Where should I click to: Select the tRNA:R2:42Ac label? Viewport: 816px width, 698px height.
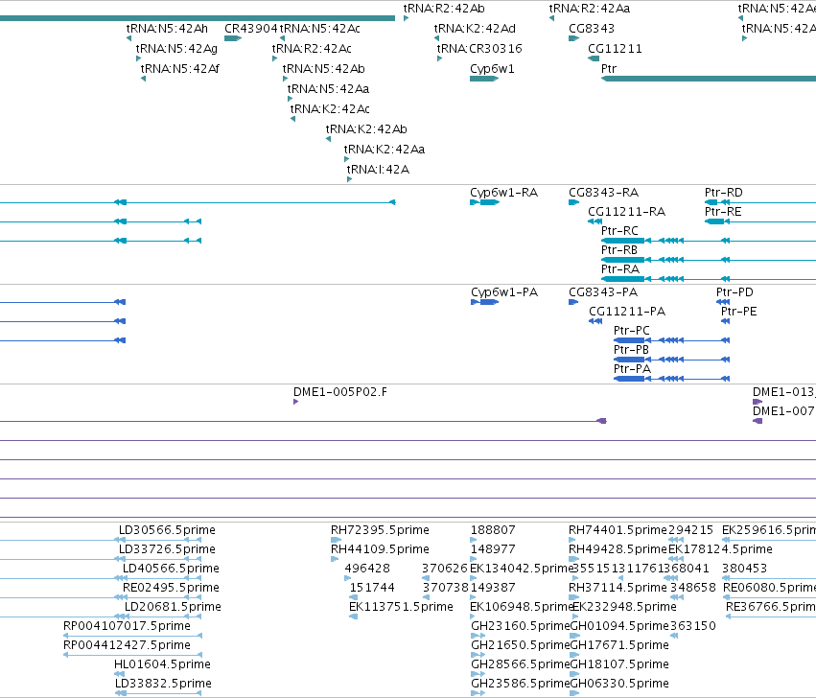pos(312,49)
